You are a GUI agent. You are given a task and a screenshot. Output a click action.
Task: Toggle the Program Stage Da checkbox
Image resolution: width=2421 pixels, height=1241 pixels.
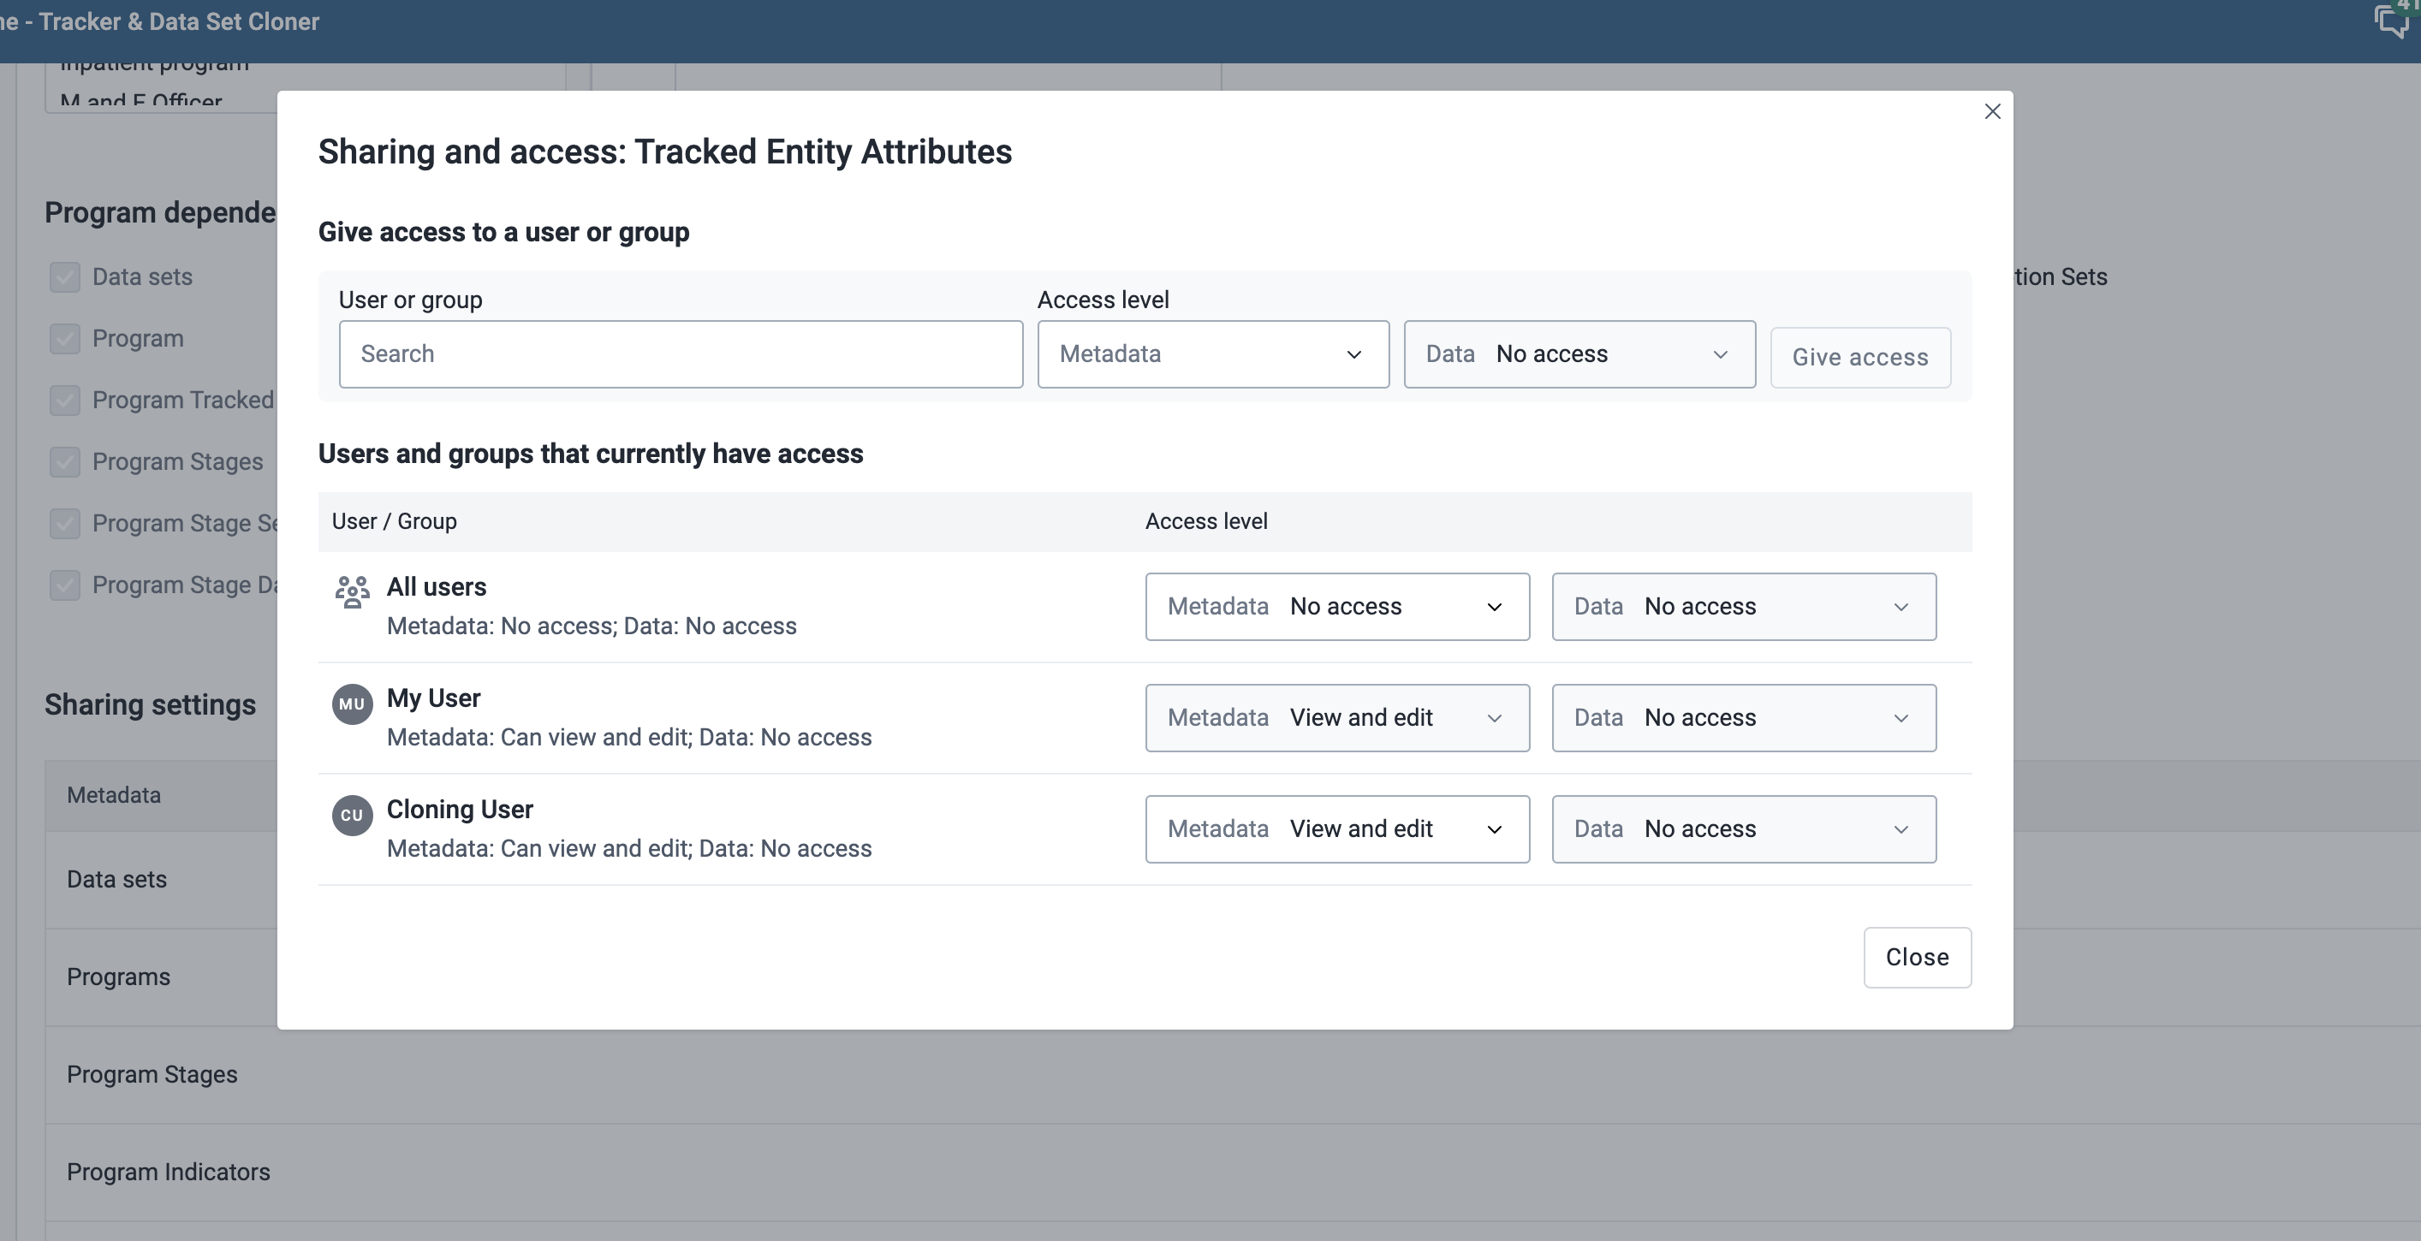click(65, 585)
